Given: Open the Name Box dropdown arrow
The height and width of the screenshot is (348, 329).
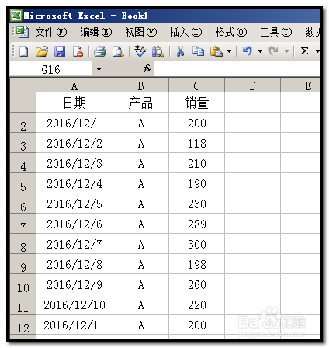Looking at the screenshot, I should point(99,69).
